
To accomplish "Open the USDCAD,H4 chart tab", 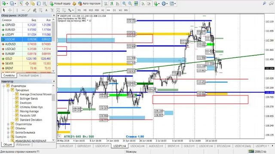I will (x=137, y=146).
